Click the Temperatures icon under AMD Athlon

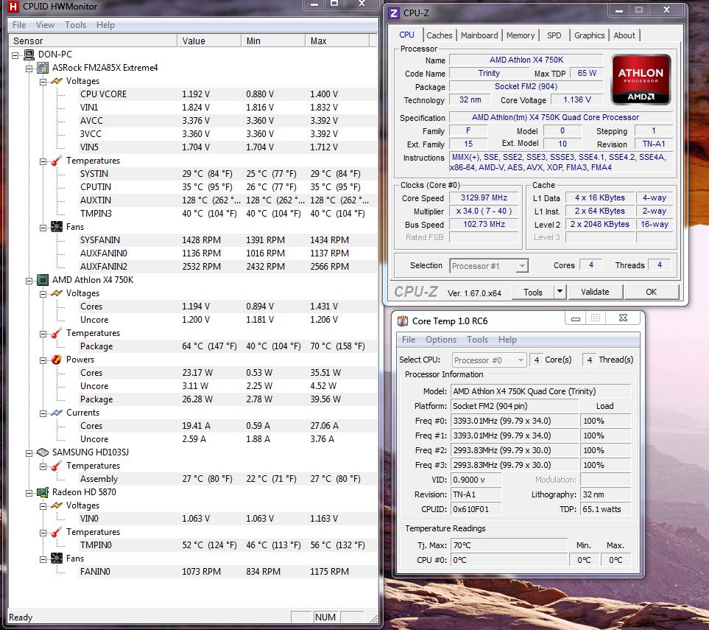[x=57, y=333]
